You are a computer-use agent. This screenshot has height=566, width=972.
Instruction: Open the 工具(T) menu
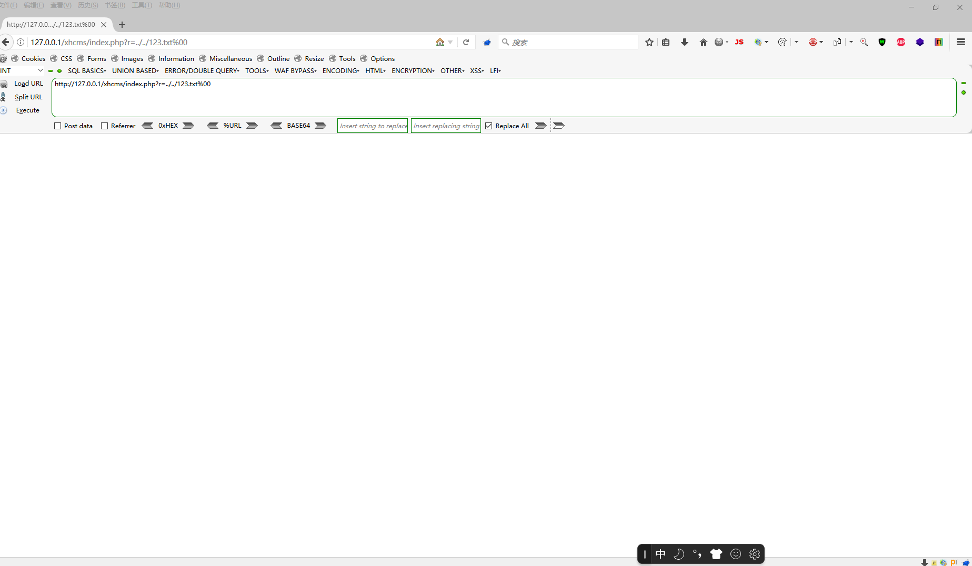point(141,5)
